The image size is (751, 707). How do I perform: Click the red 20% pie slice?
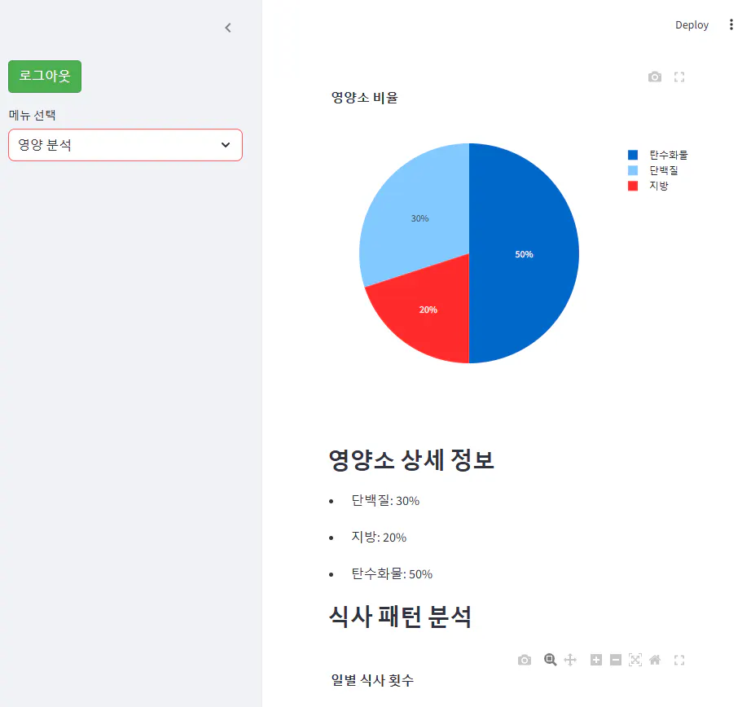pos(428,310)
